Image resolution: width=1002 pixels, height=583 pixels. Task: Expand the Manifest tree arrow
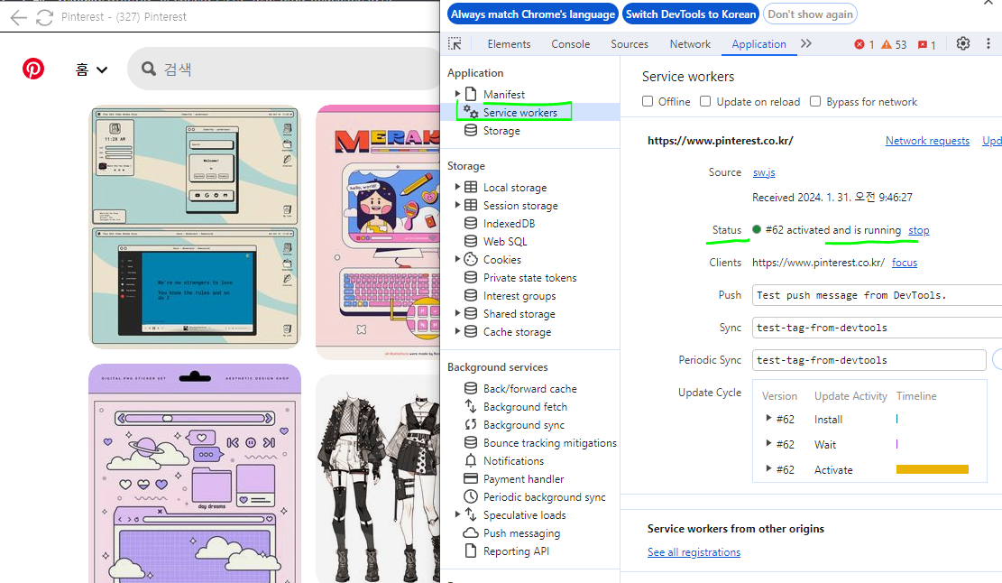coord(457,94)
